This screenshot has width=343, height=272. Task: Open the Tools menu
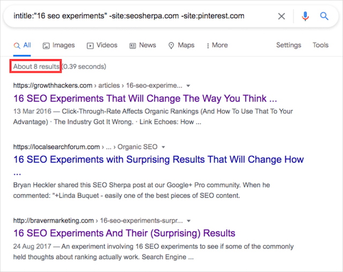point(320,45)
